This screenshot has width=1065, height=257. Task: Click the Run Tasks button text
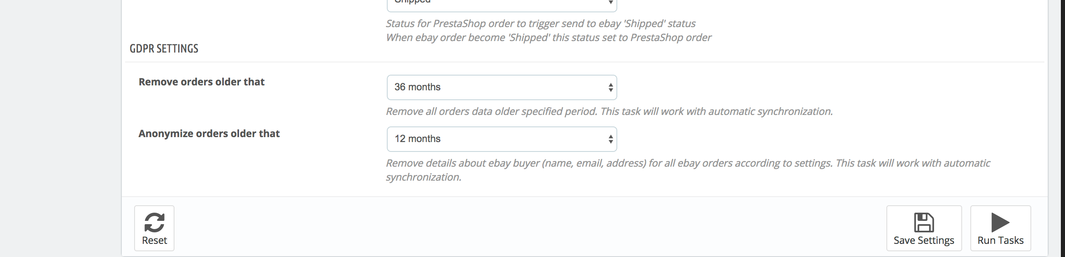point(1000,240)
